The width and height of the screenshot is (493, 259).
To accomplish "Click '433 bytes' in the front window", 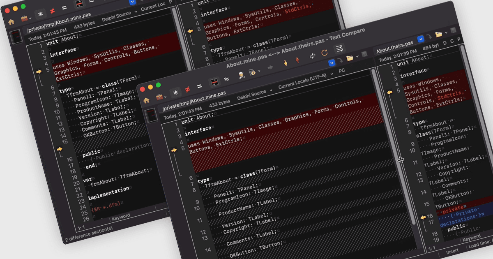I will pos(219,103).
